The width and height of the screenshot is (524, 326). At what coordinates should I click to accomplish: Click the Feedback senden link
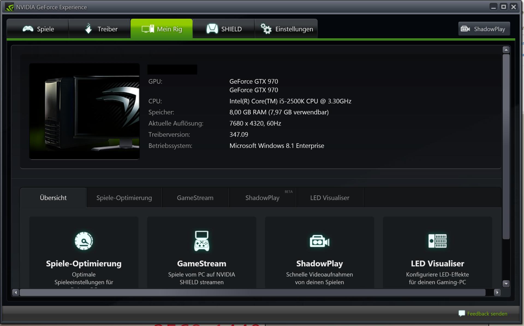[x=487, y=314]
